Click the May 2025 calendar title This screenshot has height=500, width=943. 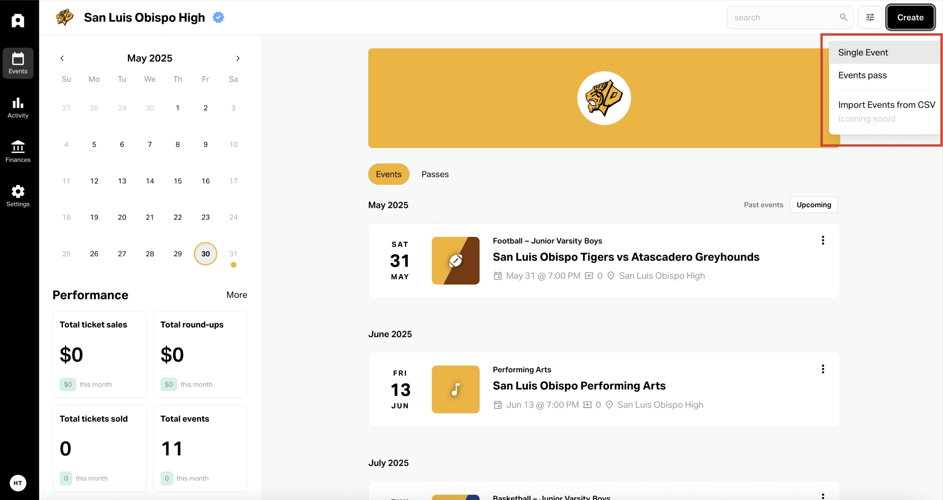(x=150, y=58)
